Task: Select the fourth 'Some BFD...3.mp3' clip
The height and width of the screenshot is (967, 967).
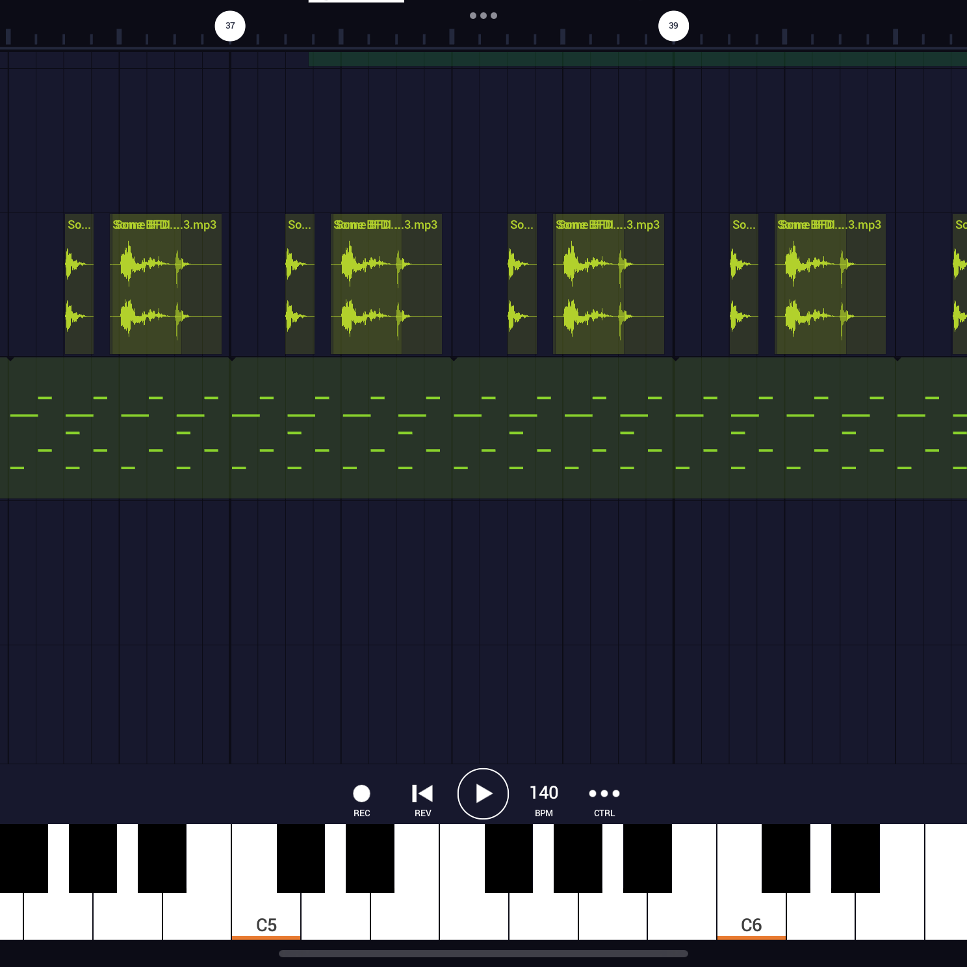Action: [831, 284]
